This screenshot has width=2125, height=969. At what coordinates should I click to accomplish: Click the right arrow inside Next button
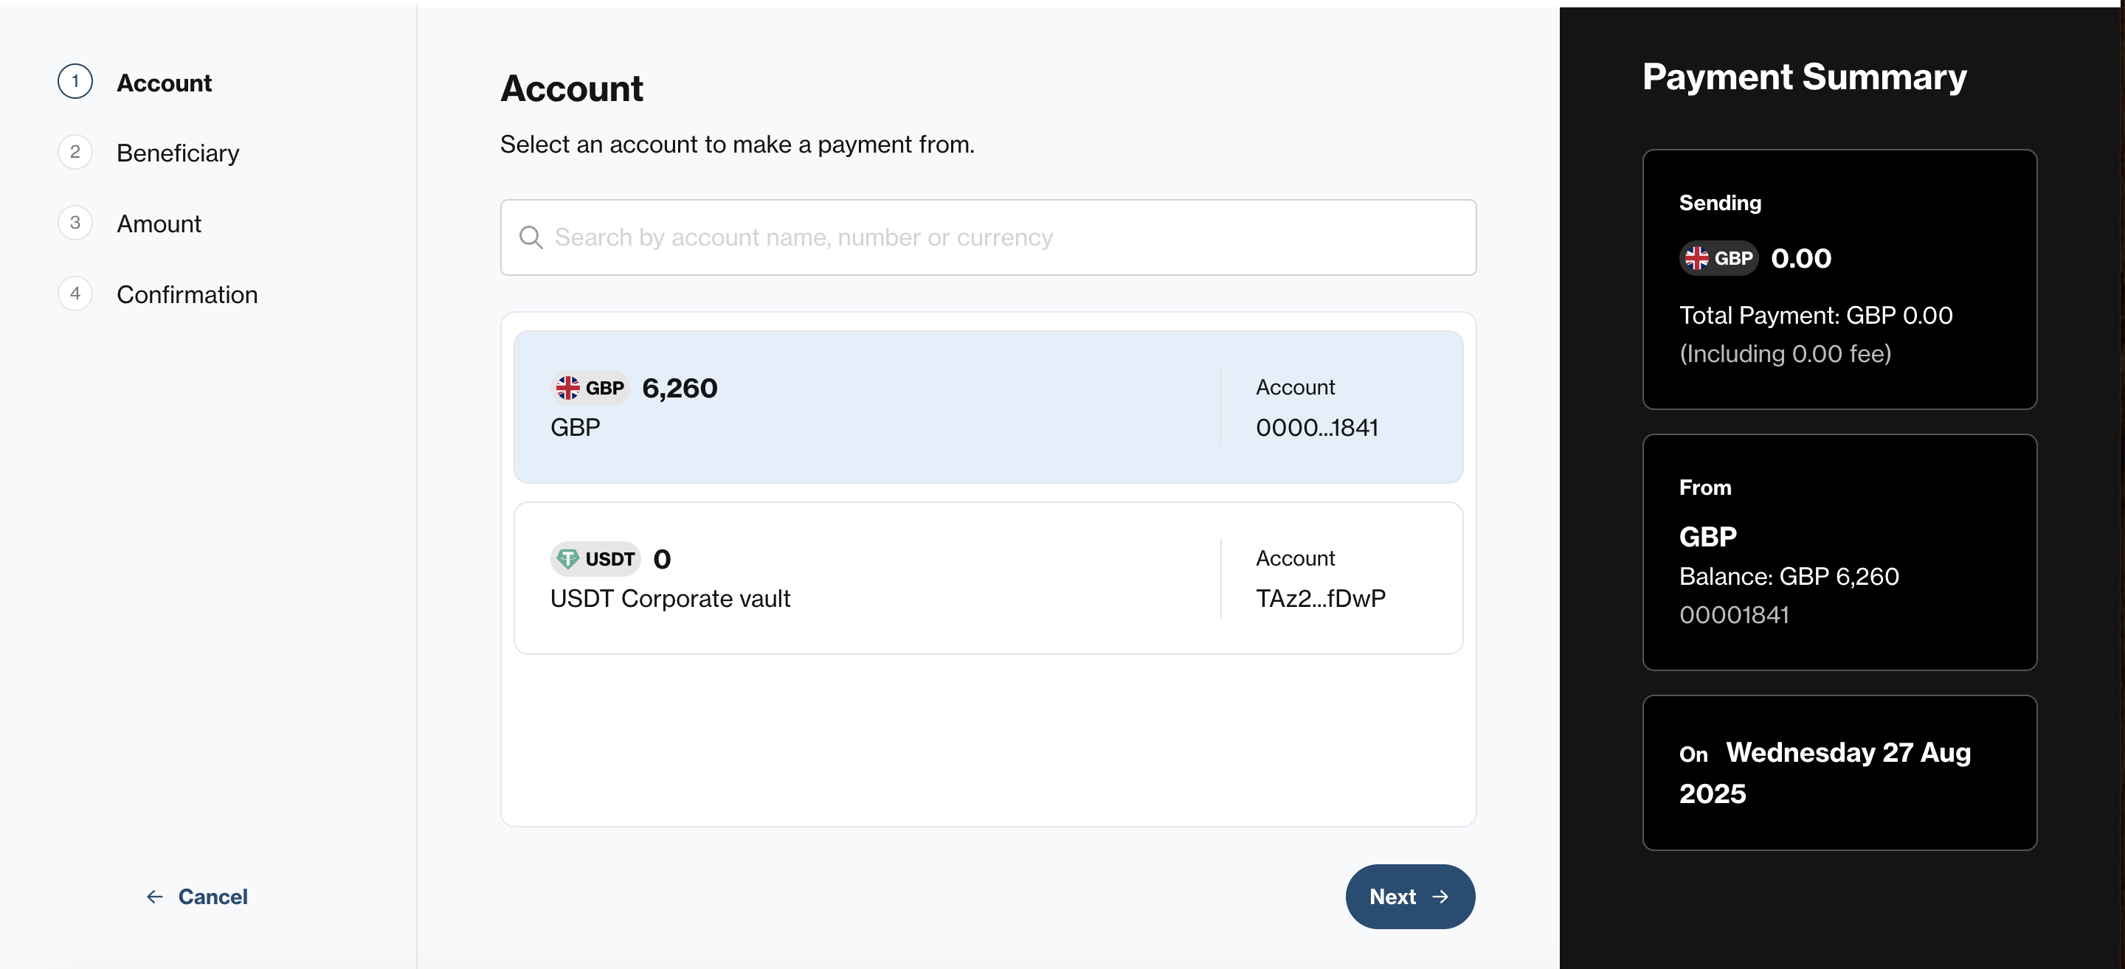tap(1440, 897)
